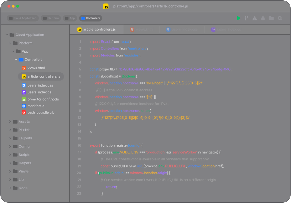This screenshot has height=203, width=291.
Task: Select the Config folder label
Action: point(24,147)
